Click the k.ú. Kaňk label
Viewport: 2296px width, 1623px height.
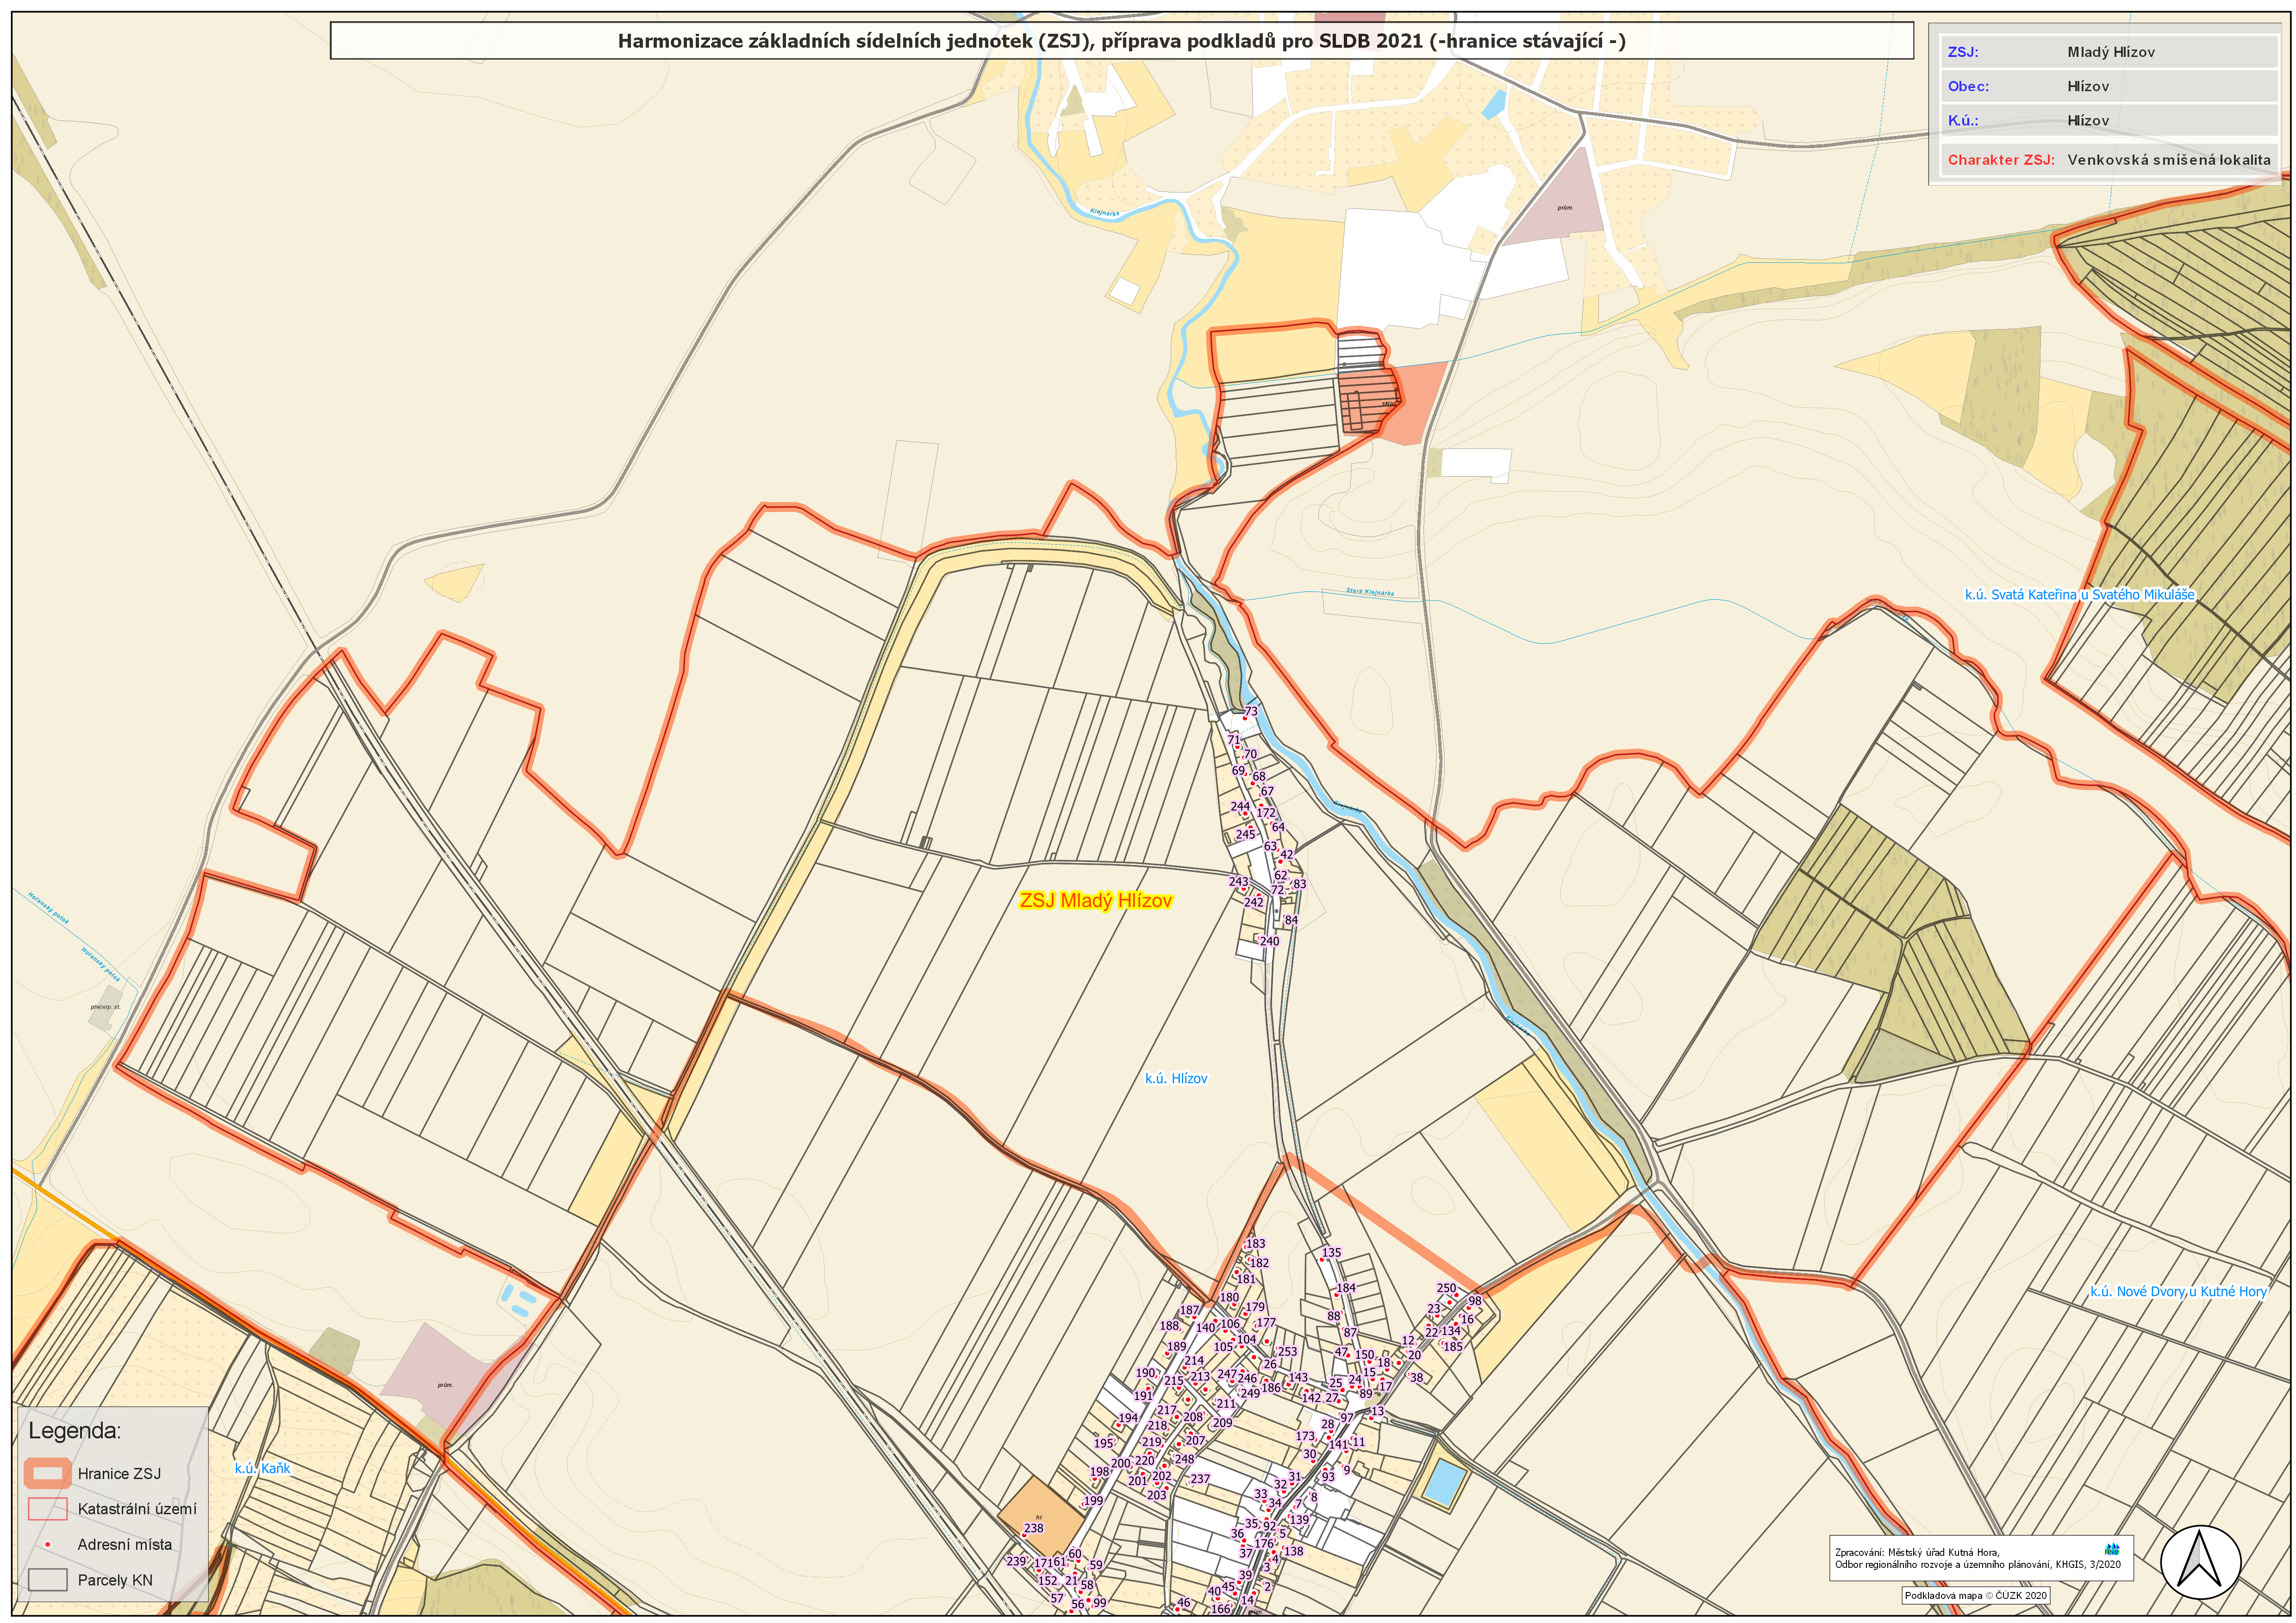coord(262,1468)
